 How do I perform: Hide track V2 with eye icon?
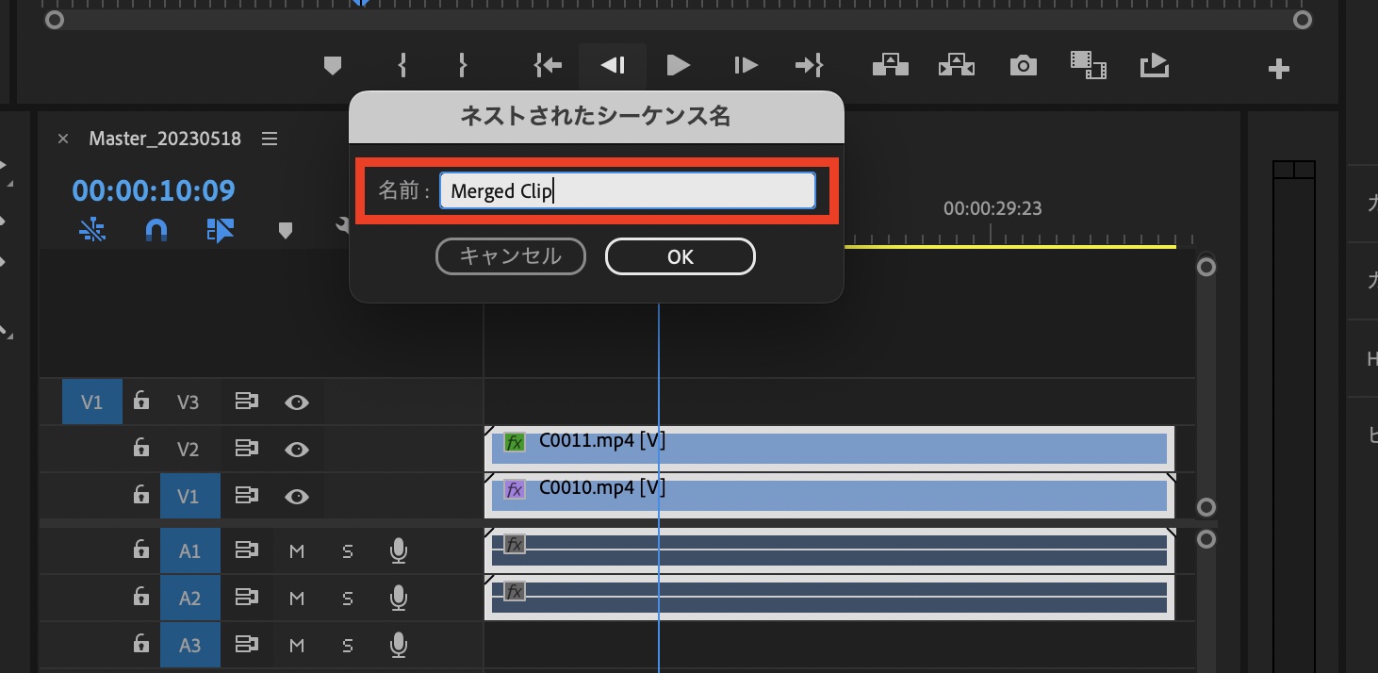[x=297, y=450]
